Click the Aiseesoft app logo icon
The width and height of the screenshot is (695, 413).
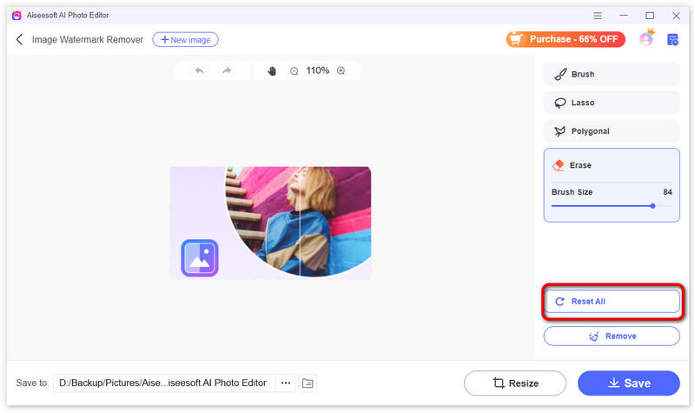pos(17,16)
